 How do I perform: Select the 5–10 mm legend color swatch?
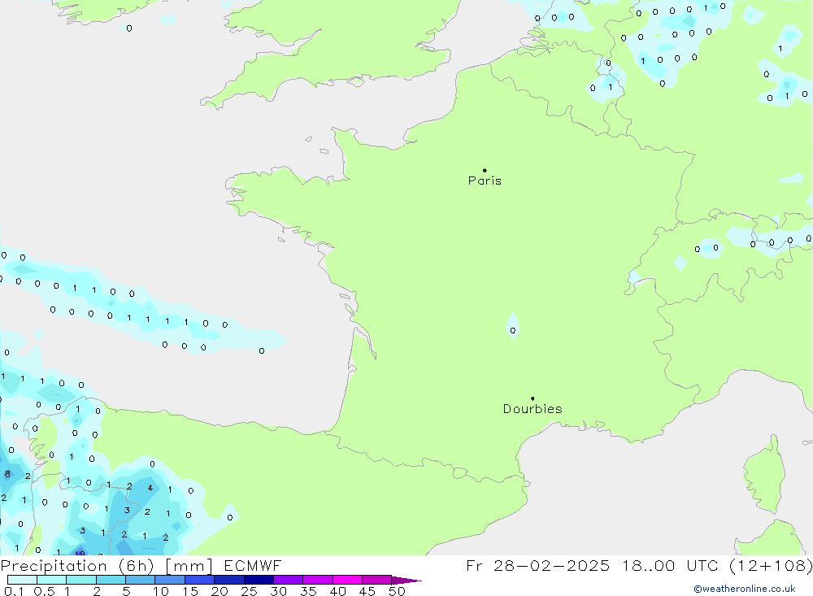point(141,580)
